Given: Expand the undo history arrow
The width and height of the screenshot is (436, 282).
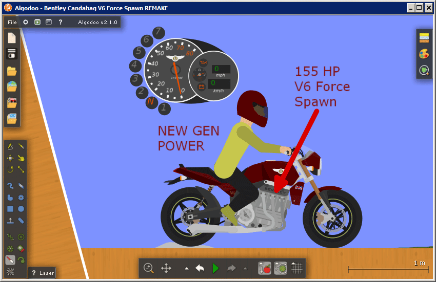Looking at the screenshot, I should coord(187,269).
